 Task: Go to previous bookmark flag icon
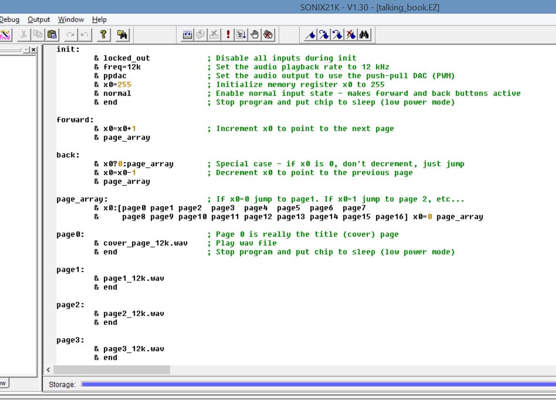337,34
